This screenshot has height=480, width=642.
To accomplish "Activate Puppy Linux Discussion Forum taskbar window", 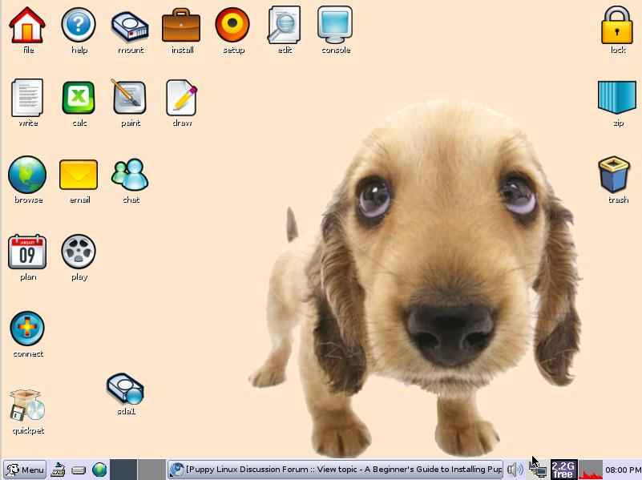I will (x=335, y=470).
